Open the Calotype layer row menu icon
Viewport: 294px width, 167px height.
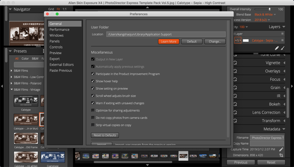282,40
